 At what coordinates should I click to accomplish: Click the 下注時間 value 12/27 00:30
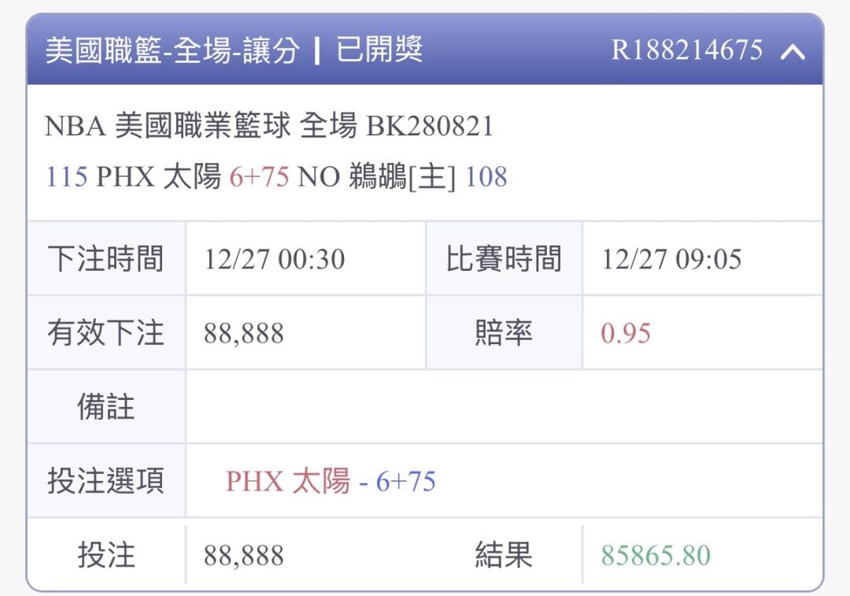pyautogui.click(x=274, y=259)
